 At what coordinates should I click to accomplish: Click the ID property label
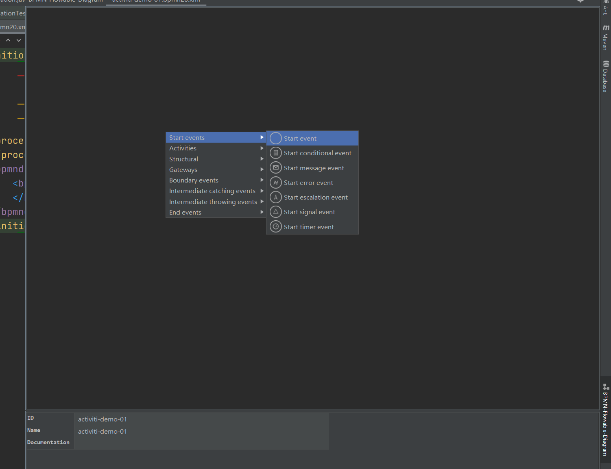pyautogui.click(x=31, y=418)
